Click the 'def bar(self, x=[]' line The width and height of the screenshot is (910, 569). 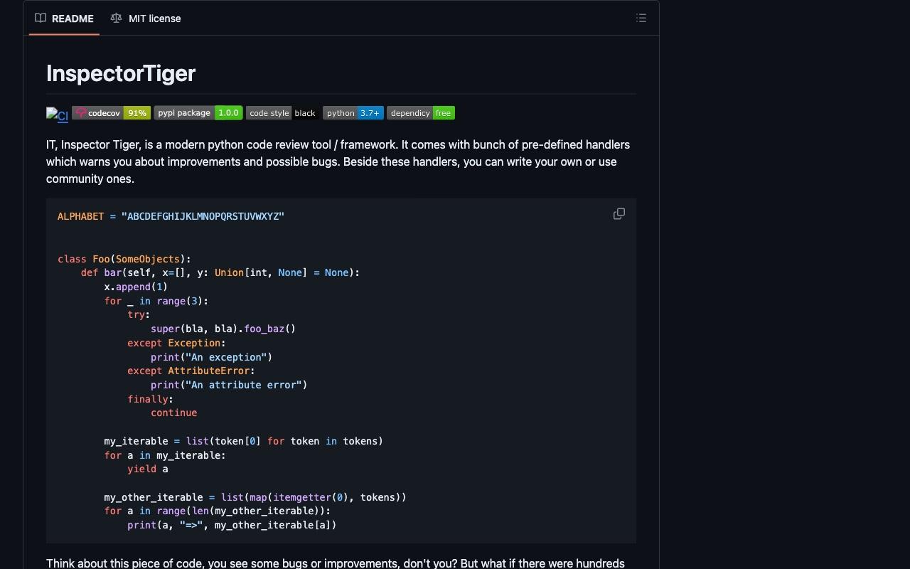pos(220,272)
